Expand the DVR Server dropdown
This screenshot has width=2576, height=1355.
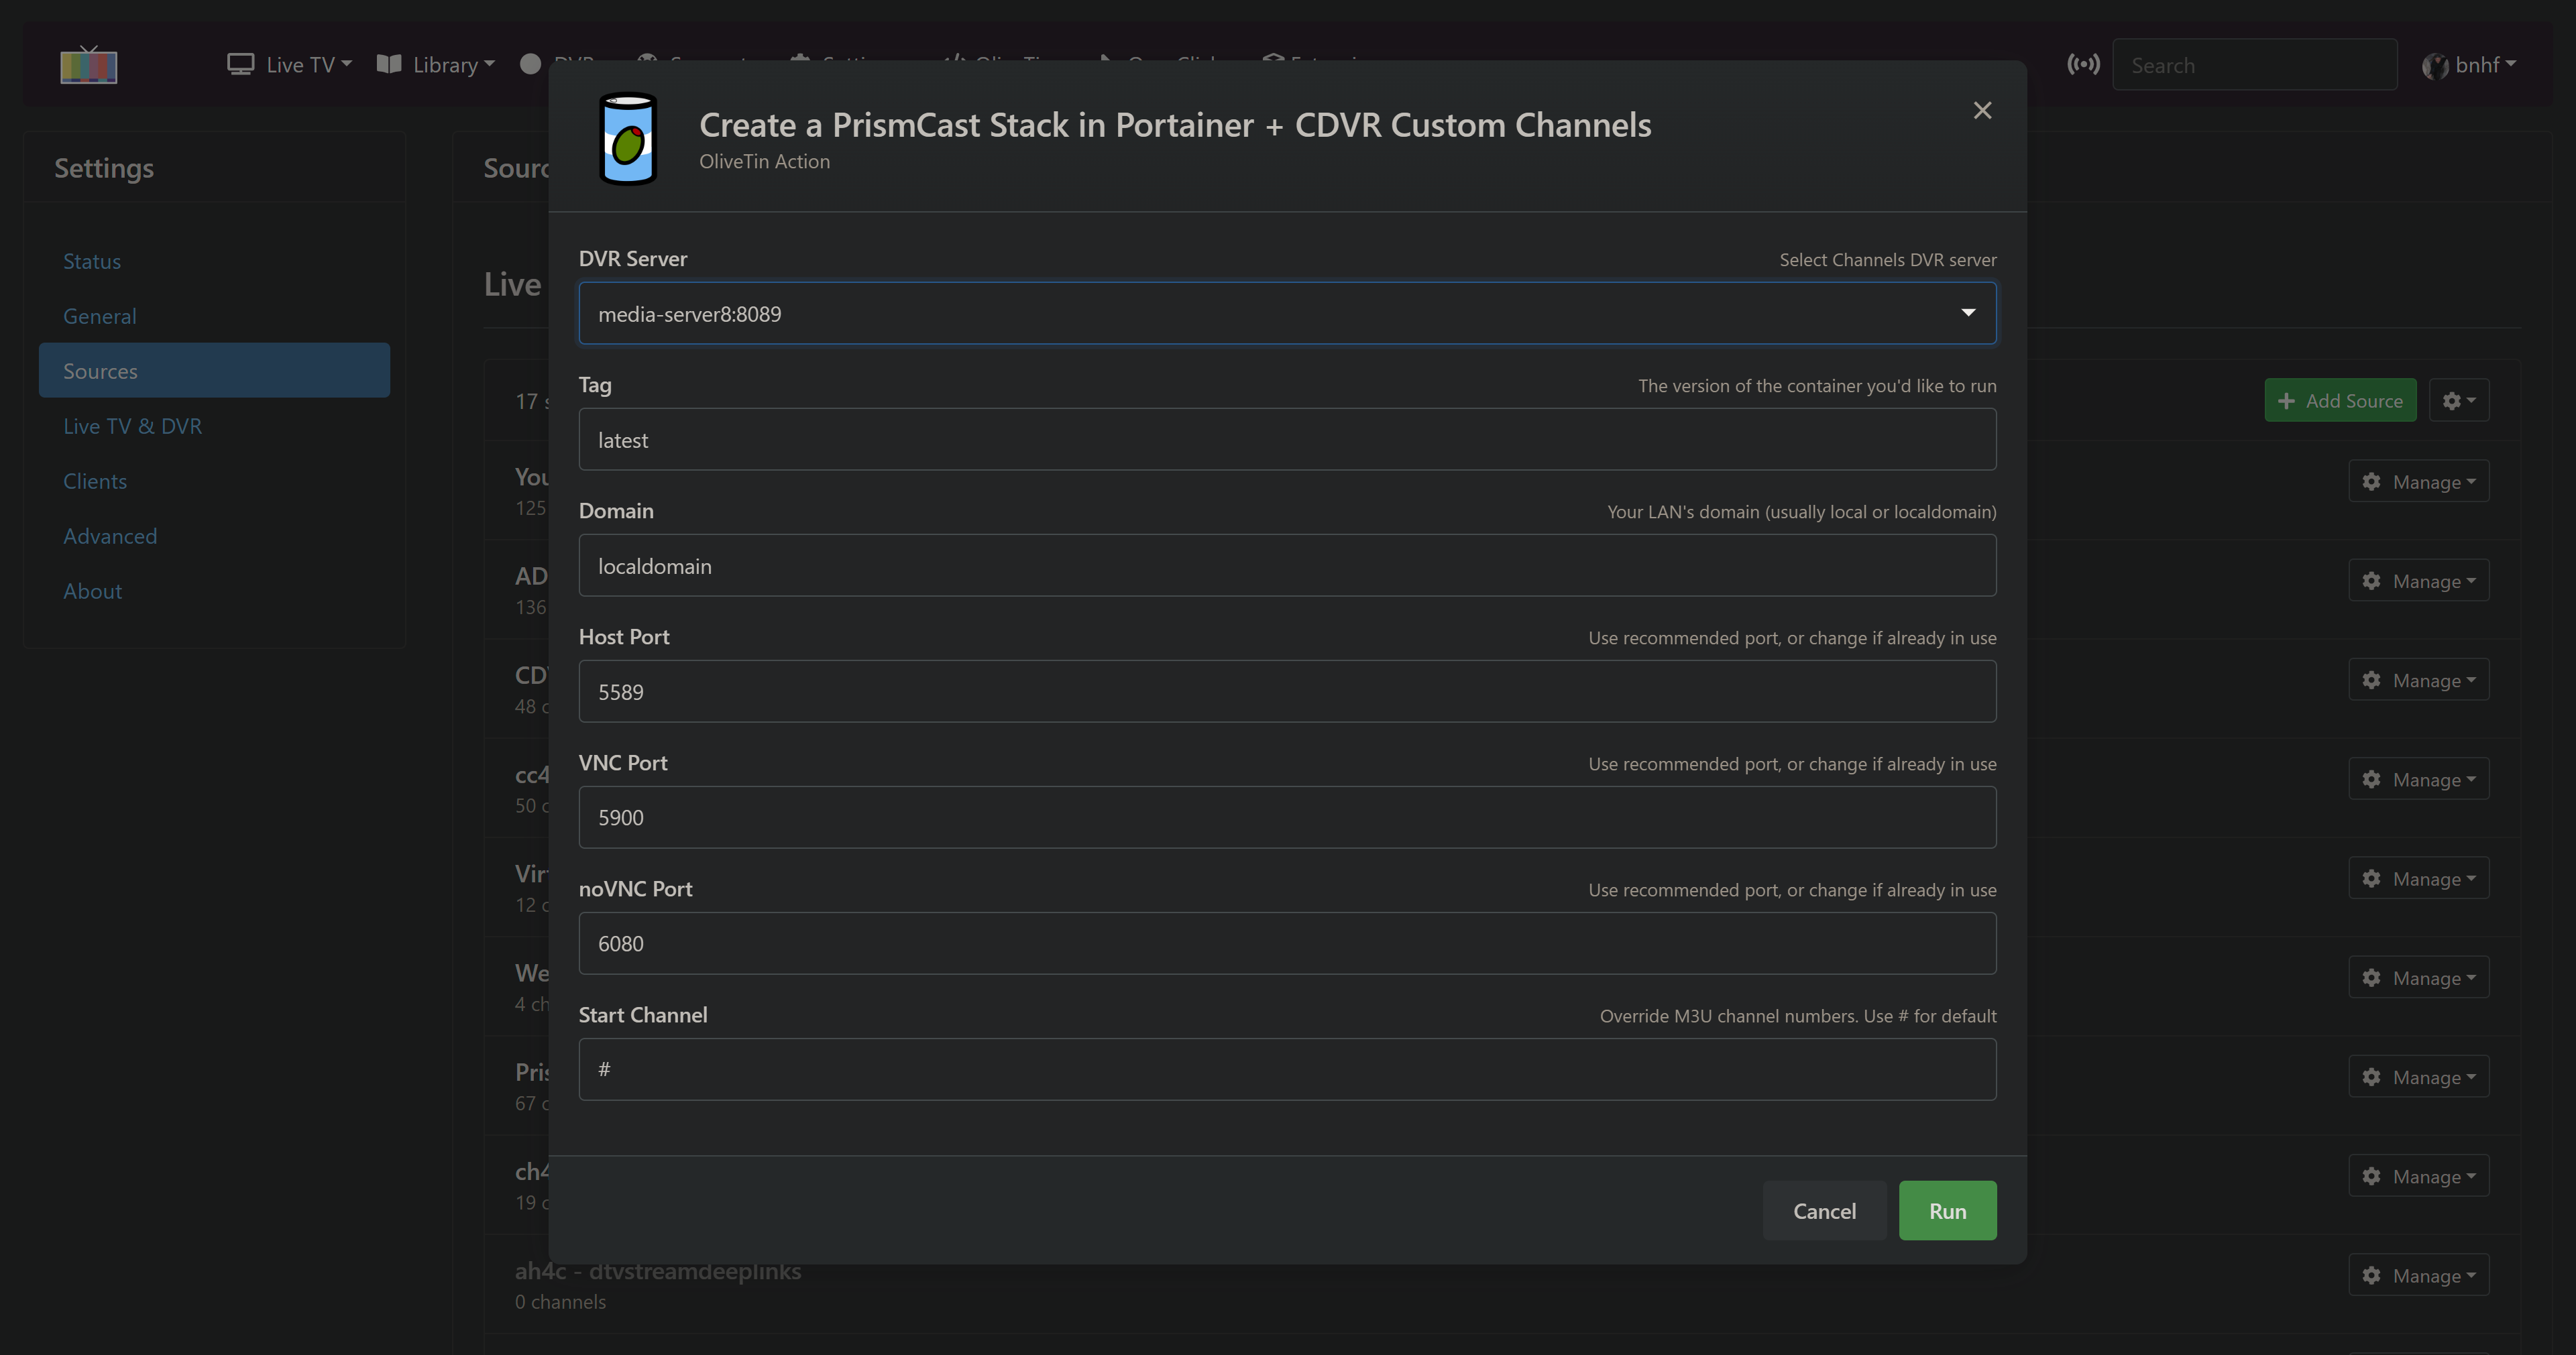[x=1287, y=314]
